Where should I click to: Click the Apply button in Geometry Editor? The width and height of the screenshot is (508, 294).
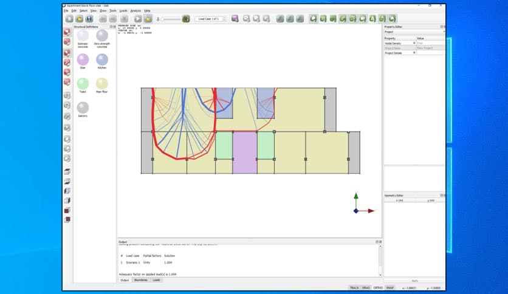[x=414, y=281]
